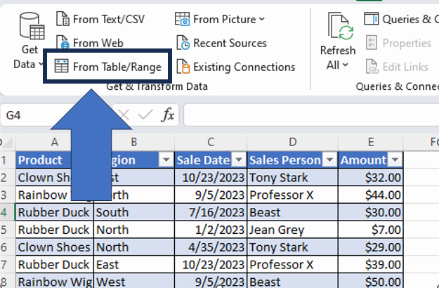The image size is (439, 288).
Task: Open the Amount column filter dropdown
Action: [x=394, y=160]
